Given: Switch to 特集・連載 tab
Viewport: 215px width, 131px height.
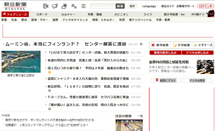Looking at the screenshot, I should [95, 14].
